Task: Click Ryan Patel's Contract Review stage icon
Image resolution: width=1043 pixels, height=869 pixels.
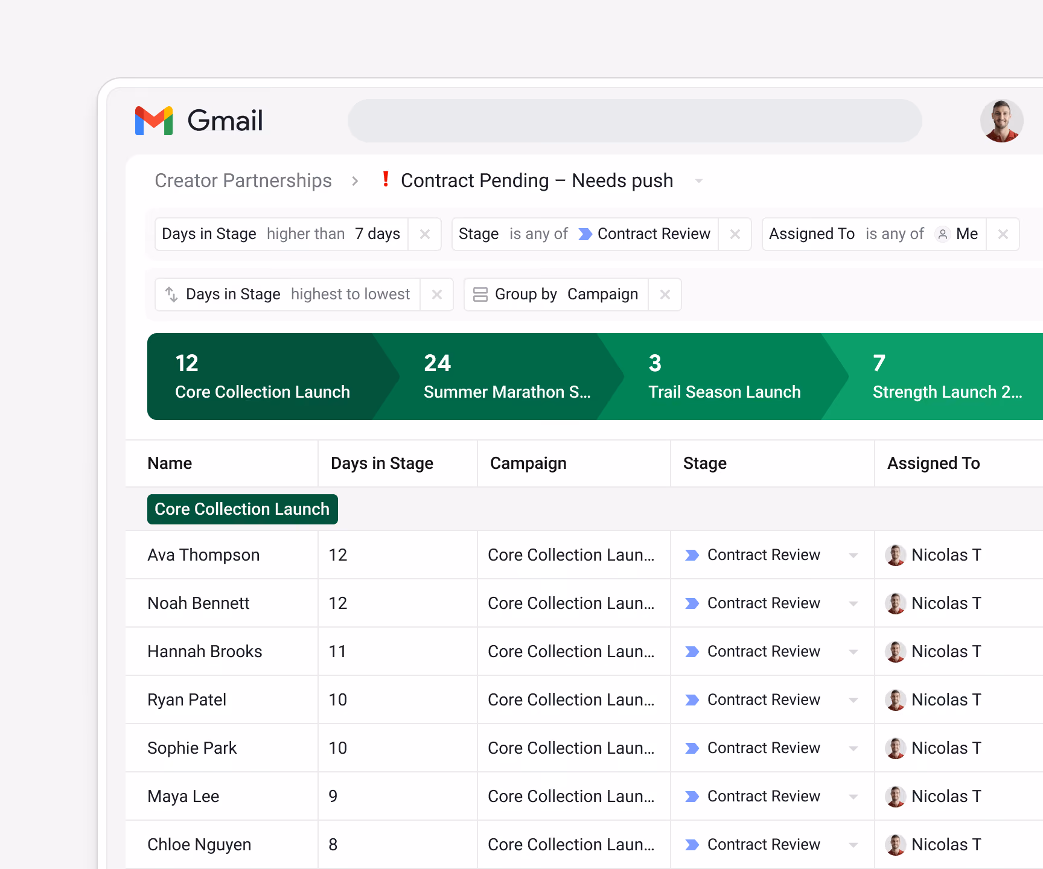Action: (692, 700)
